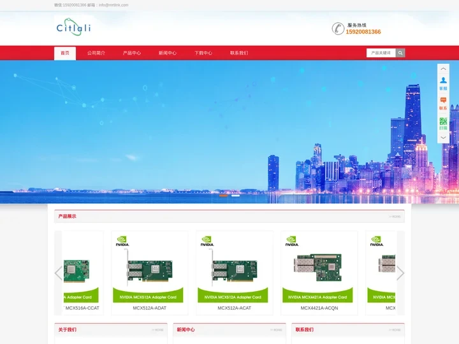The width and height of the screenshot is (459, 344).
Task: Click MORE link in 产品展示 section
Action: 395,217
